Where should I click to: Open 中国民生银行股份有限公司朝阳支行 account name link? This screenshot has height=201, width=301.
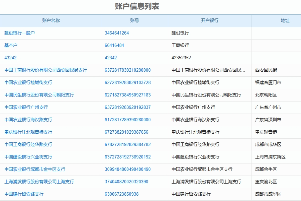(x=39, y=95)
